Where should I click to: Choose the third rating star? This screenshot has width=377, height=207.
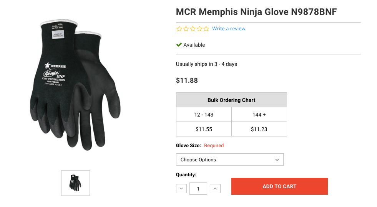pyautogui.click(x=193, y=29)
